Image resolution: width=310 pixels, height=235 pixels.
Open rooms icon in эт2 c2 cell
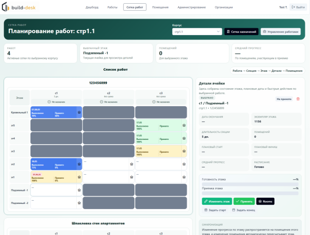click(132, 164)
